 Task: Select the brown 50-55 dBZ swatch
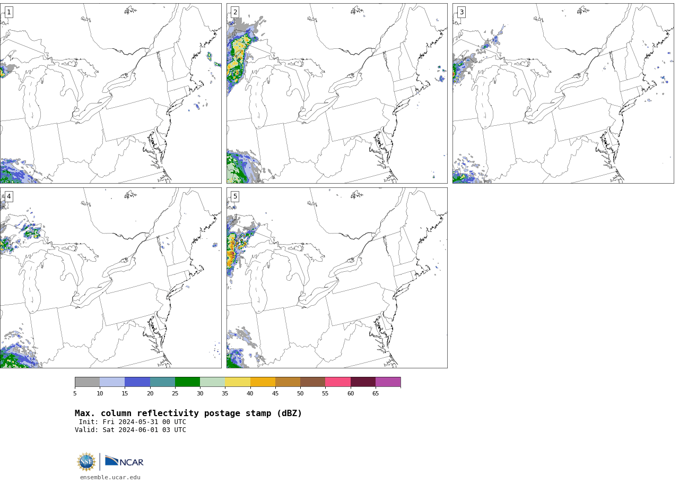tap(312, 382)
